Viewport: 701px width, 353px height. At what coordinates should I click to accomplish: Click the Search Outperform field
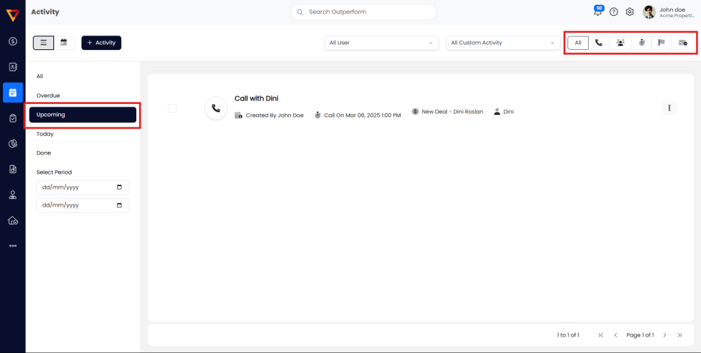coord(364,12)
